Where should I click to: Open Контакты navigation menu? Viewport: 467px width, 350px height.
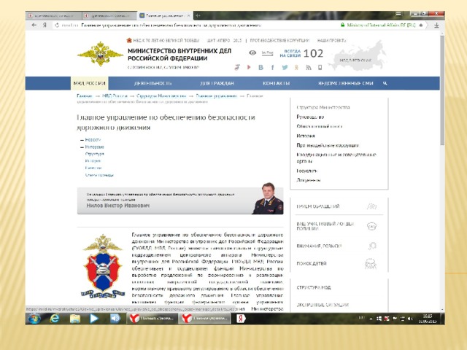coord(276,83)
